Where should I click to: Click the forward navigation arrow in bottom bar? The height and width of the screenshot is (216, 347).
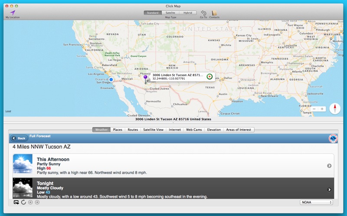point(37,202)
